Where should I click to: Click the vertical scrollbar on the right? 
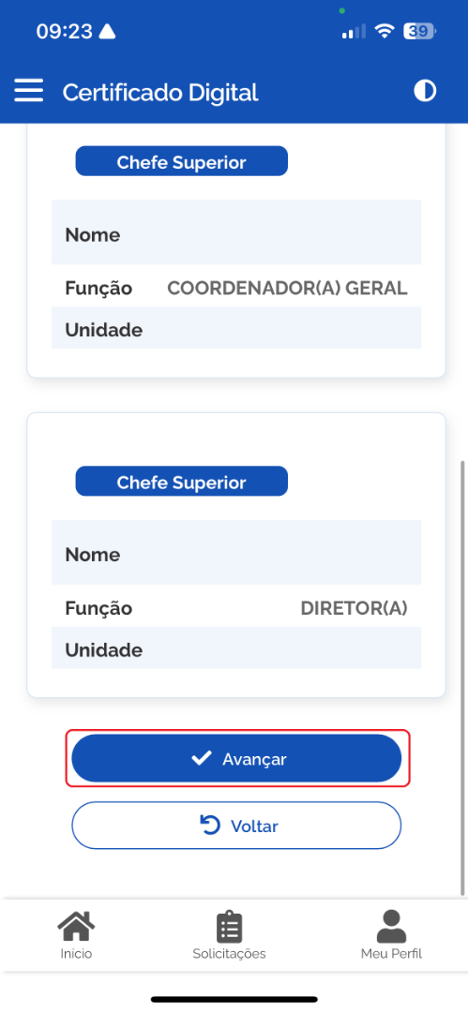click(x=462, y=677)
